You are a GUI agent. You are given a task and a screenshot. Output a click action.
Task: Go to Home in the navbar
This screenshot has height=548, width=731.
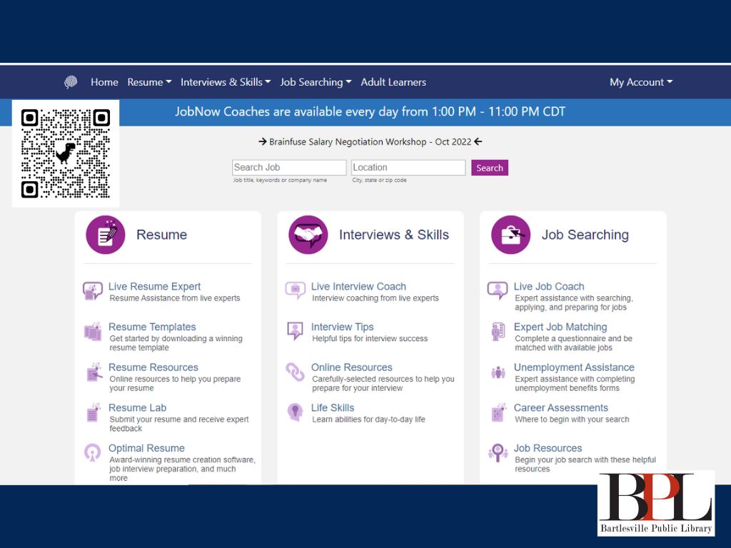(x=104, y=82)
